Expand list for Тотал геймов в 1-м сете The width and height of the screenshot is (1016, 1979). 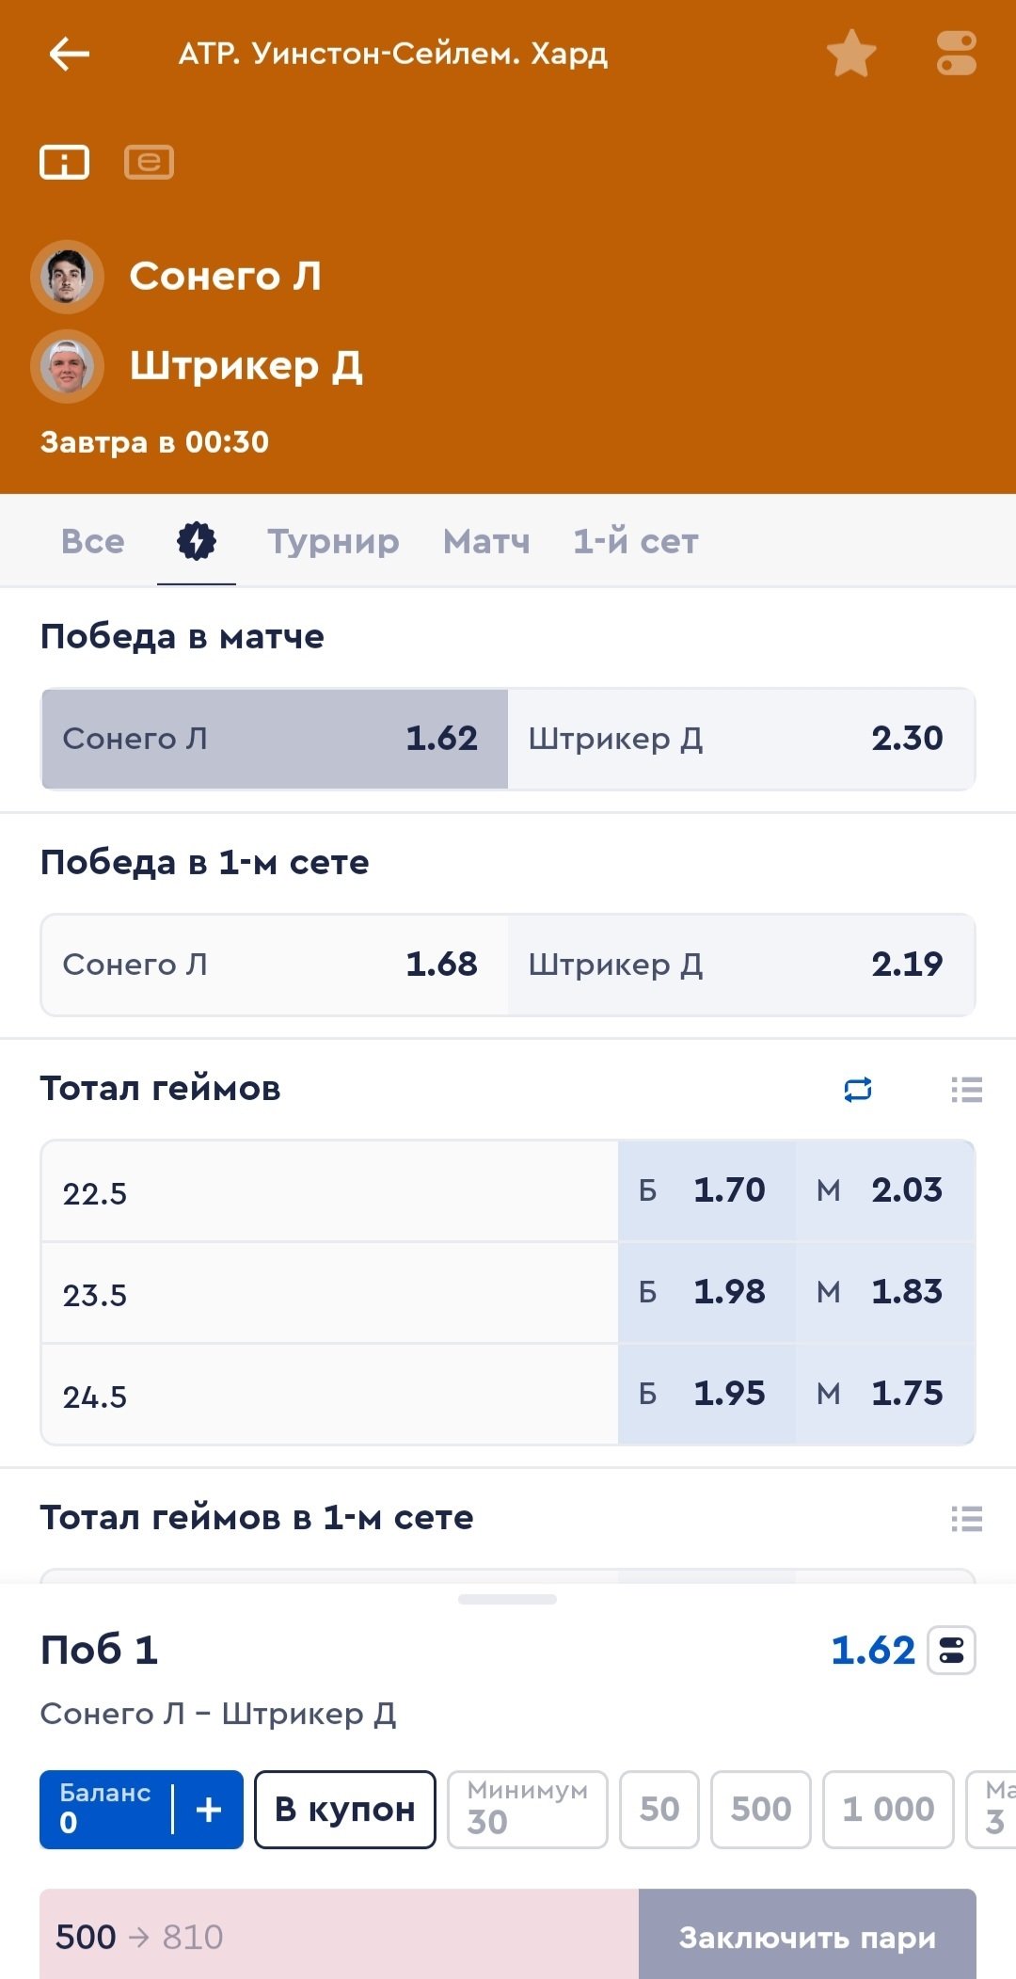pos(966,1519)
